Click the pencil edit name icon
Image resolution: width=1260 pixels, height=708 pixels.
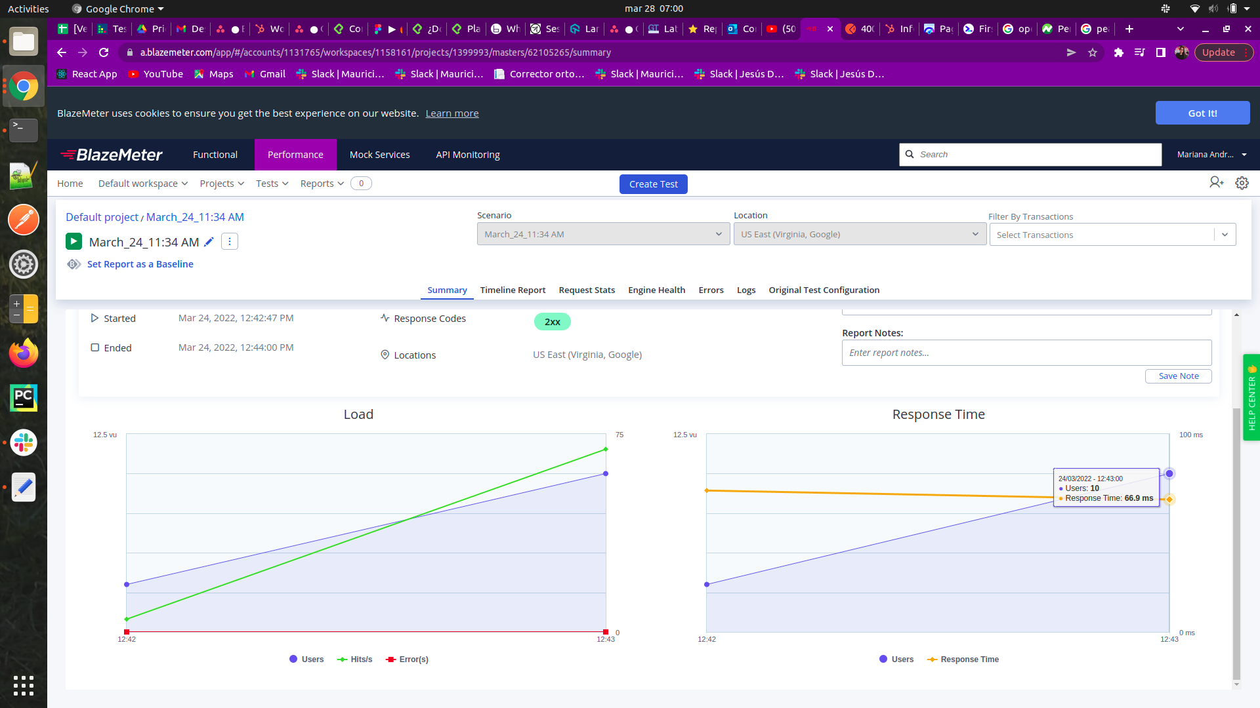pyautogui.click(x=209, y=242)
